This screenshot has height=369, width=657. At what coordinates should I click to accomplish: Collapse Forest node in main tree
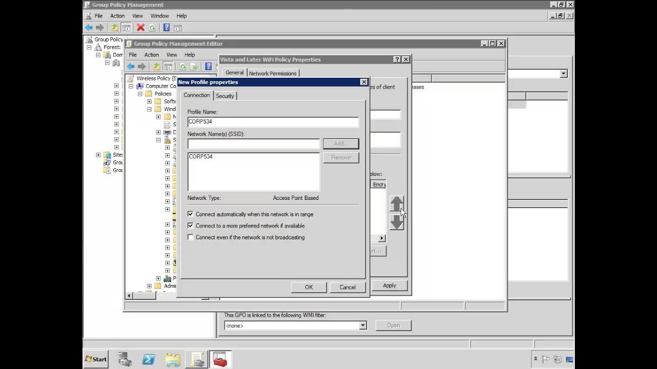(x=89, y=47)
